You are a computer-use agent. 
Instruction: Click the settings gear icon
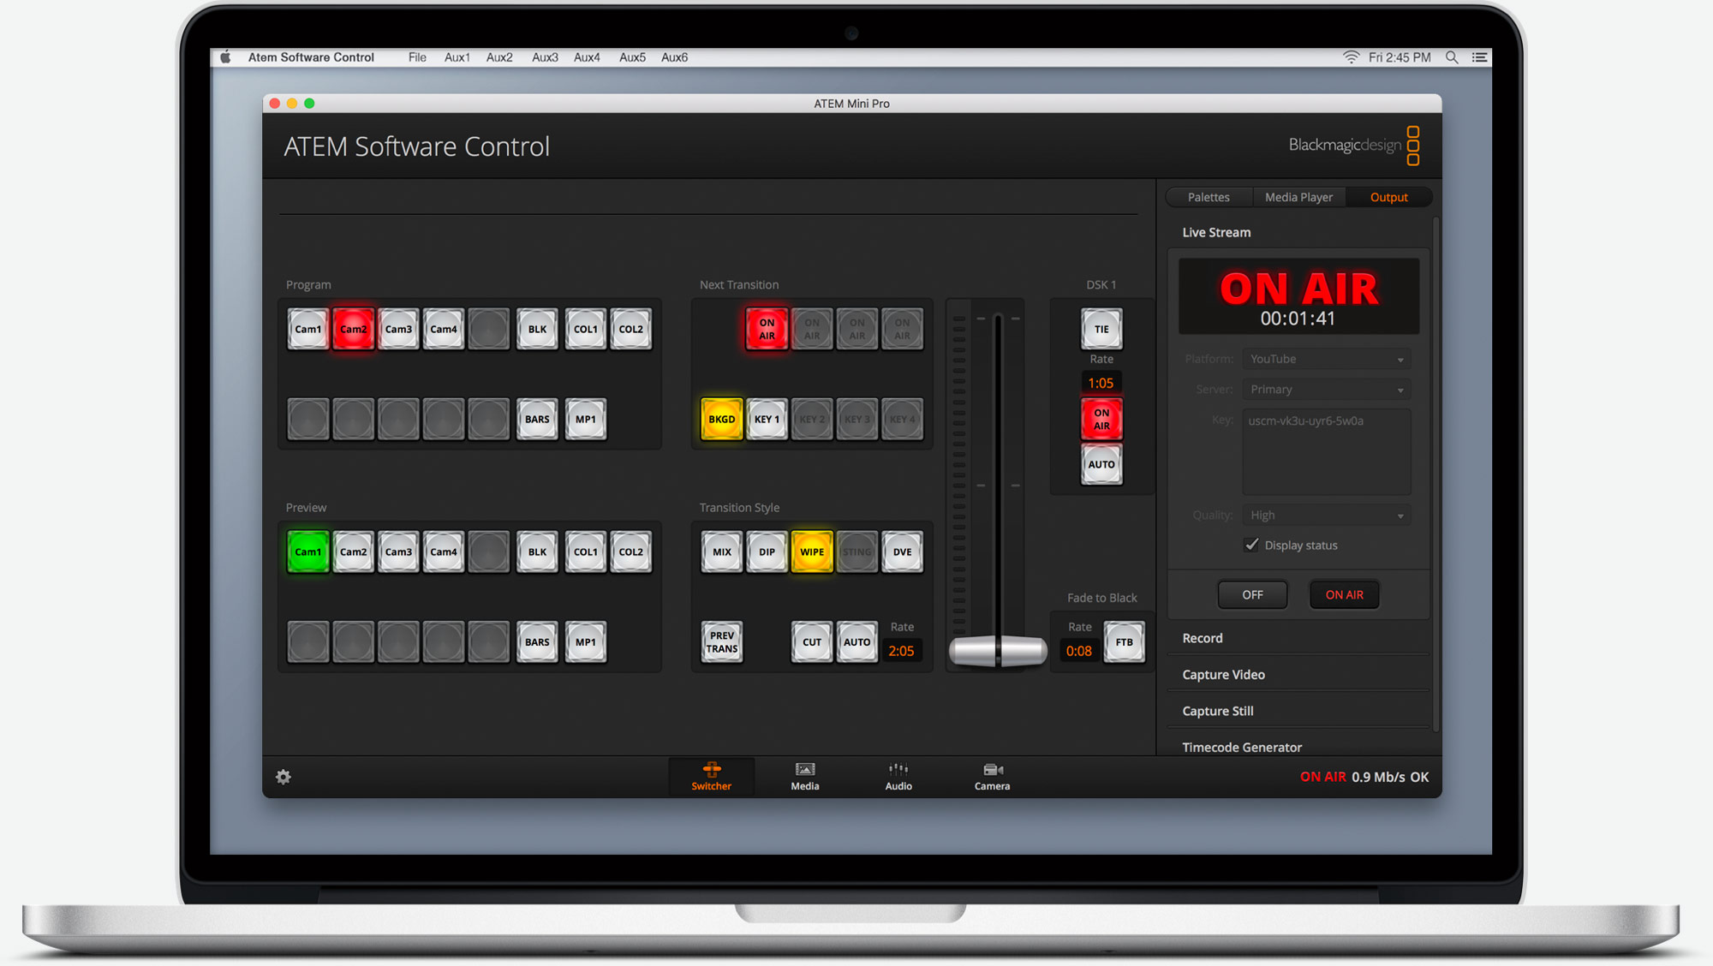tap(284, 777)
